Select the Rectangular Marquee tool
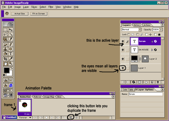This screenshot has width=169, height=121. coord(5,29)
